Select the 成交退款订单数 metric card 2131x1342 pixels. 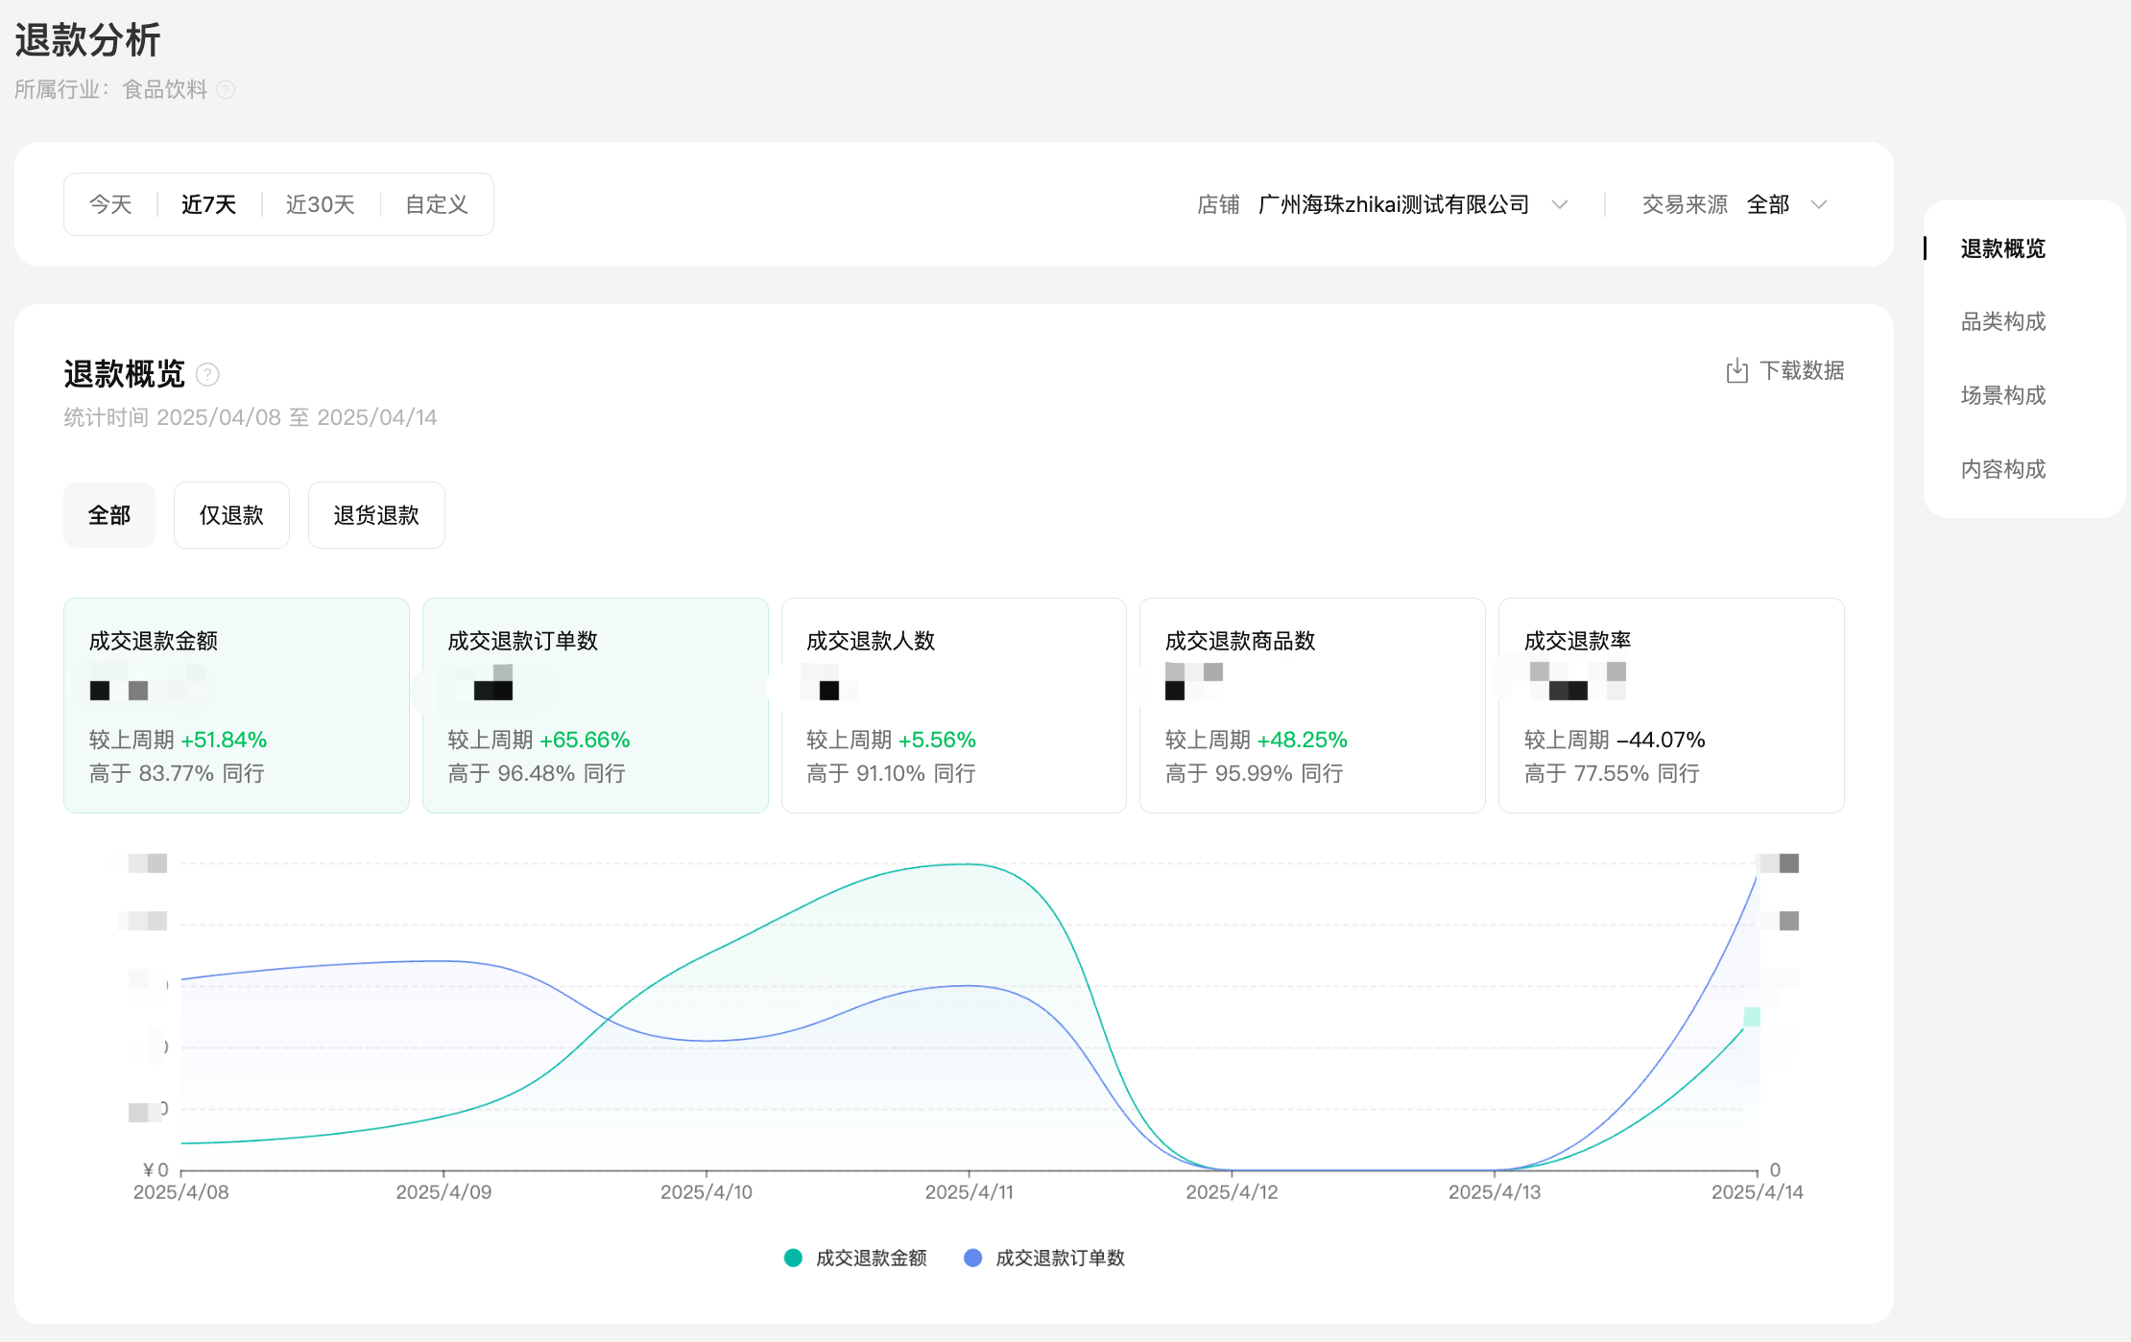pos(595,705)
